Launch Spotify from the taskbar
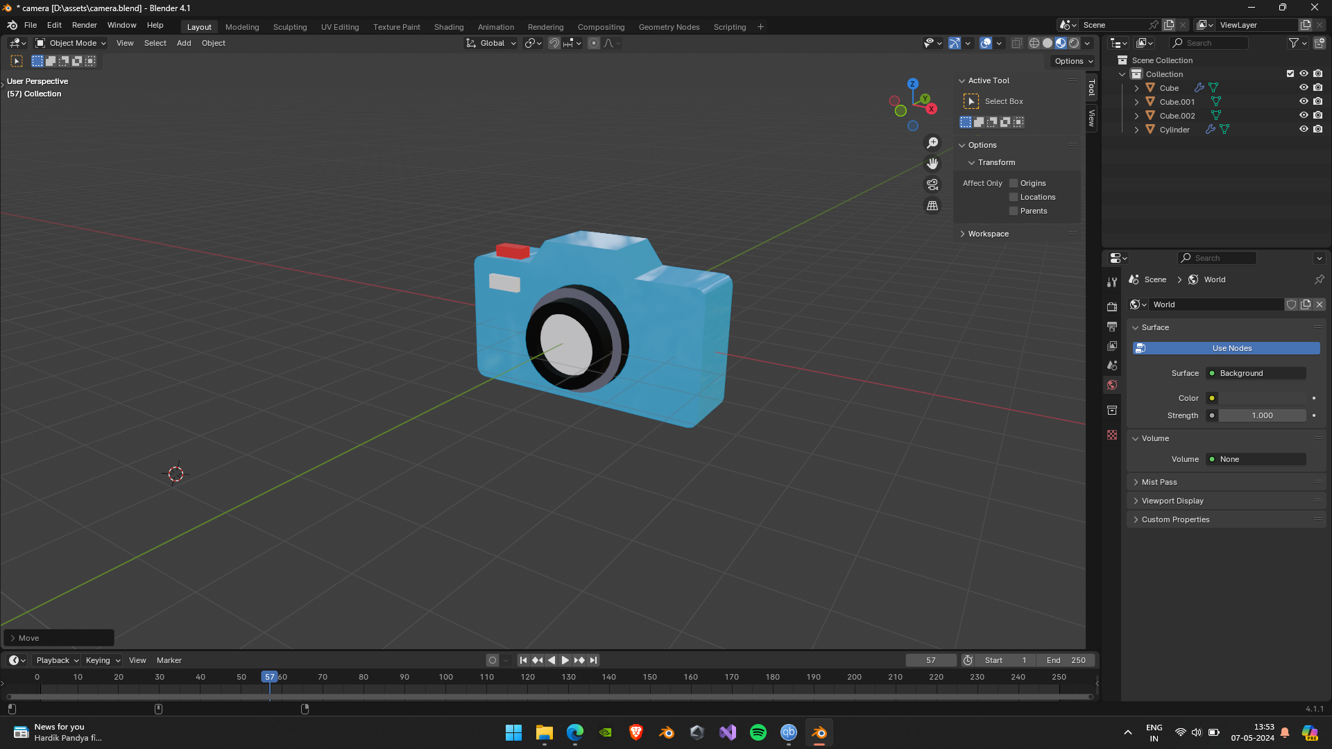This screenshot has width=1332, height=749. 758,732
